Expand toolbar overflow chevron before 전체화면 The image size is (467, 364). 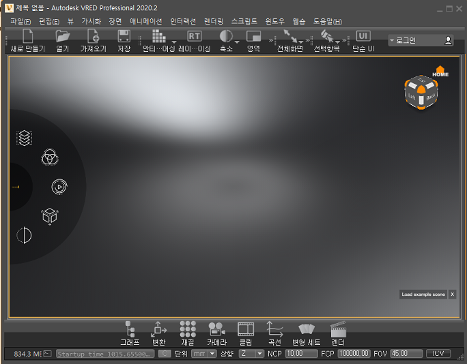pos(271,40)
